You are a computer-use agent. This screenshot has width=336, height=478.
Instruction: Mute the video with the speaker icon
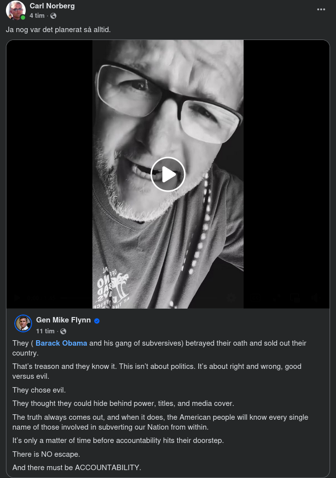pyautogui.click(x=315, y=298)
